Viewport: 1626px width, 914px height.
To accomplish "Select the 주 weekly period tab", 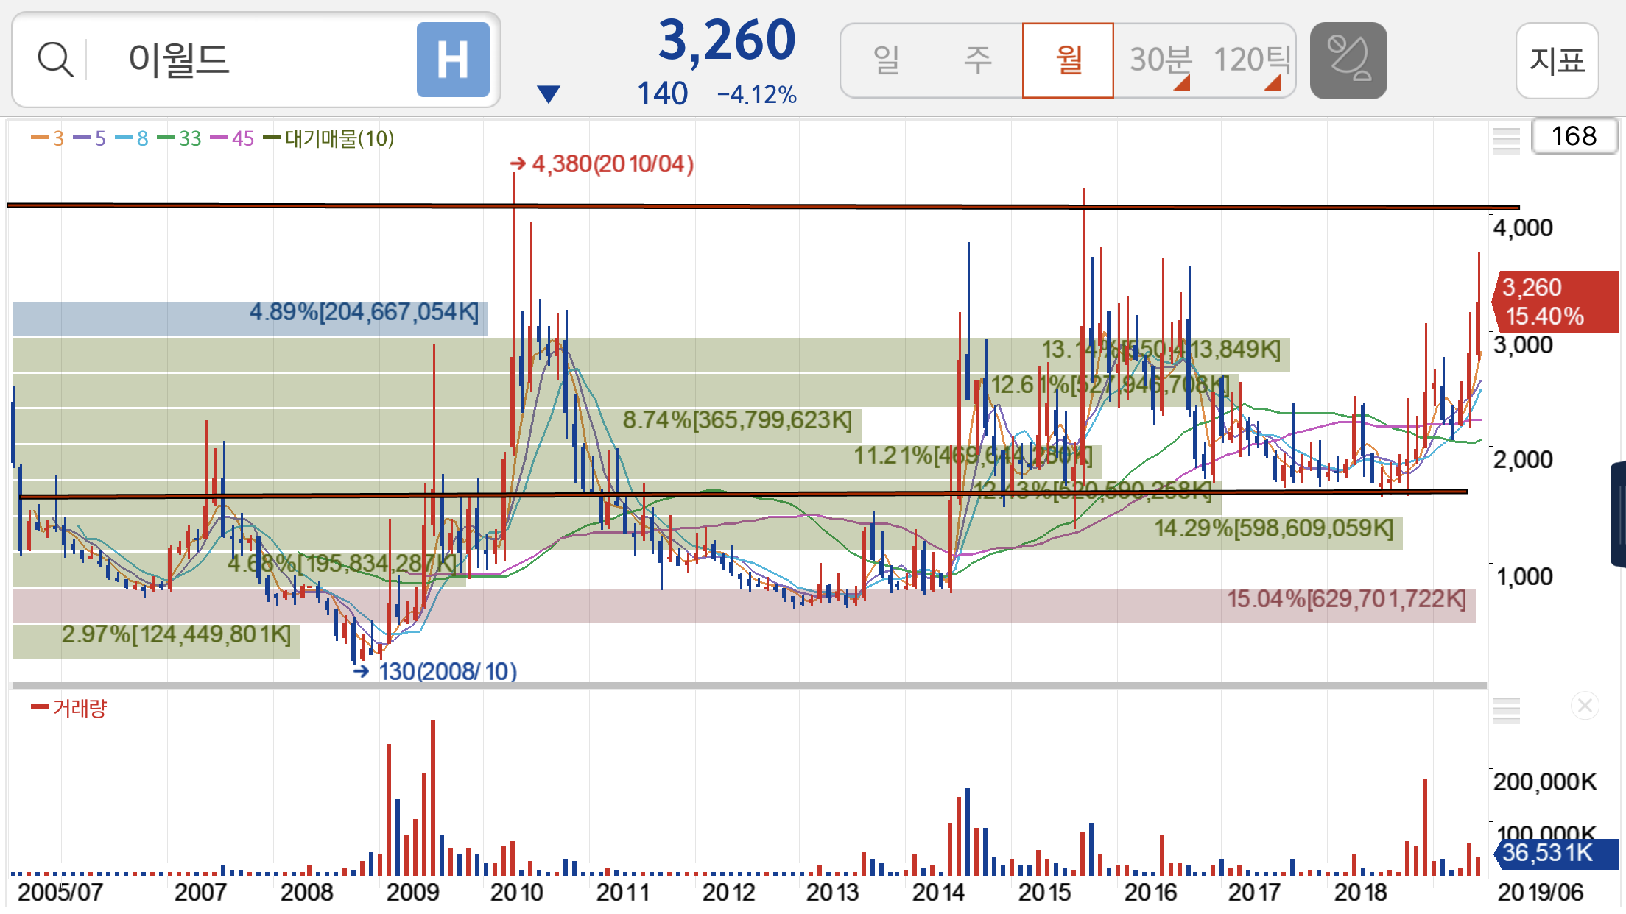I will tap(978, 60).
